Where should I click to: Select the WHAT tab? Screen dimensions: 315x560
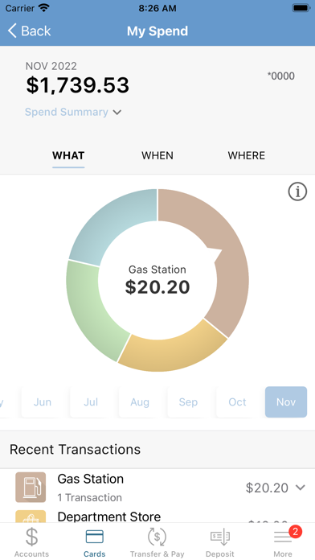tap(68, 156)
